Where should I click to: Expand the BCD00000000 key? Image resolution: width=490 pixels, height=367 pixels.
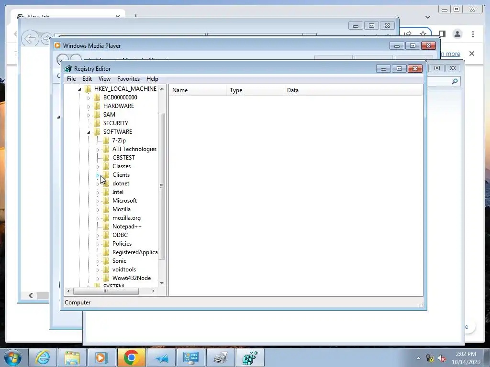[x=89, y=98]
